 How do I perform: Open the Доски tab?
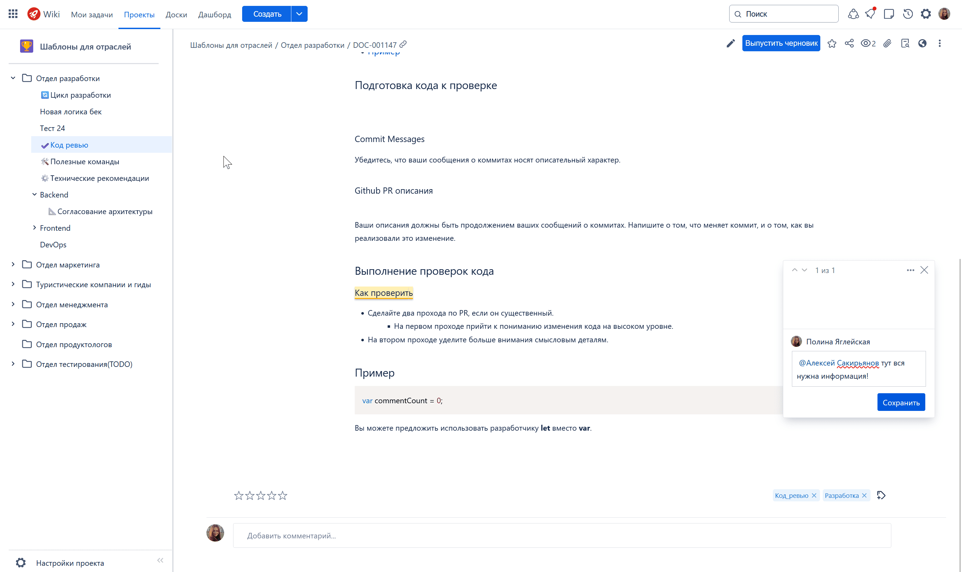click(x=176, y=15)
